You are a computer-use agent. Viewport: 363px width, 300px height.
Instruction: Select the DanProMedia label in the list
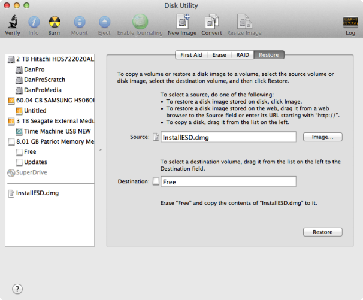tap(43, 90)
